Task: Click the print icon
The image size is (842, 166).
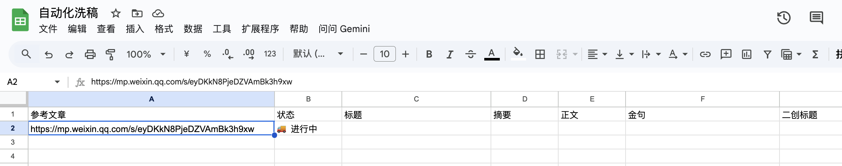Action: click(x=90, y=55)
